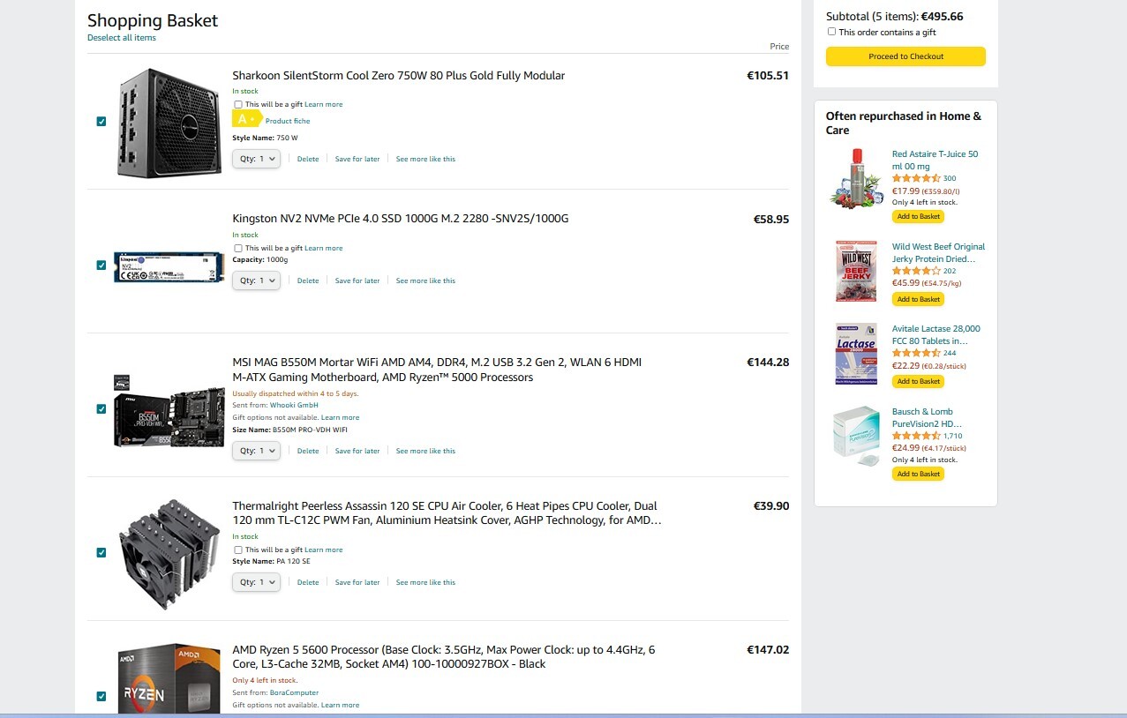The height and width of the screenshot is (718, 1127).
Task: Delete the Kingston NV2 SSD from basket
Action: pyautogui.click(x=308, y=280)
